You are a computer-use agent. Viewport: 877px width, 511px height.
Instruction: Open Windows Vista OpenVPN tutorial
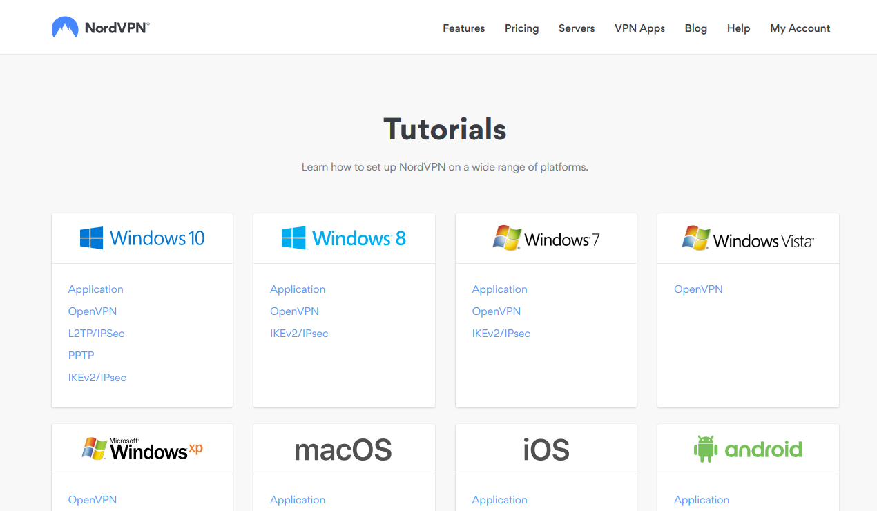699,289
